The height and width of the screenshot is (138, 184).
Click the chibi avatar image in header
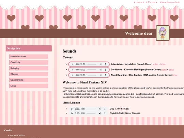tap(163, 33)
